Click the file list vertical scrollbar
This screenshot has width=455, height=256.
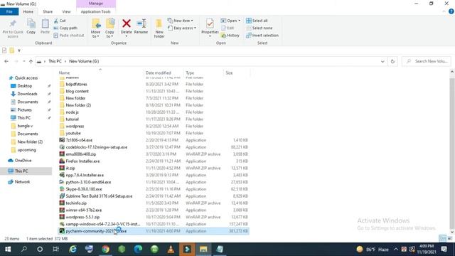(452, 154)
